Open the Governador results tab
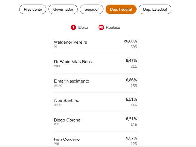Viewport: 196px width, 147px height. point(63,9)
